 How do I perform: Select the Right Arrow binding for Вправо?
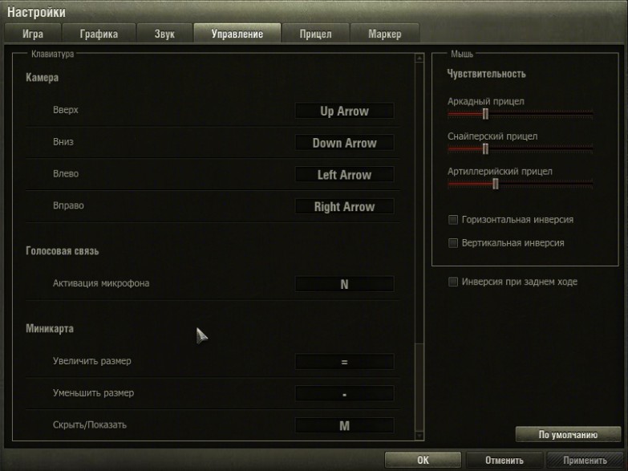(344, 207)
